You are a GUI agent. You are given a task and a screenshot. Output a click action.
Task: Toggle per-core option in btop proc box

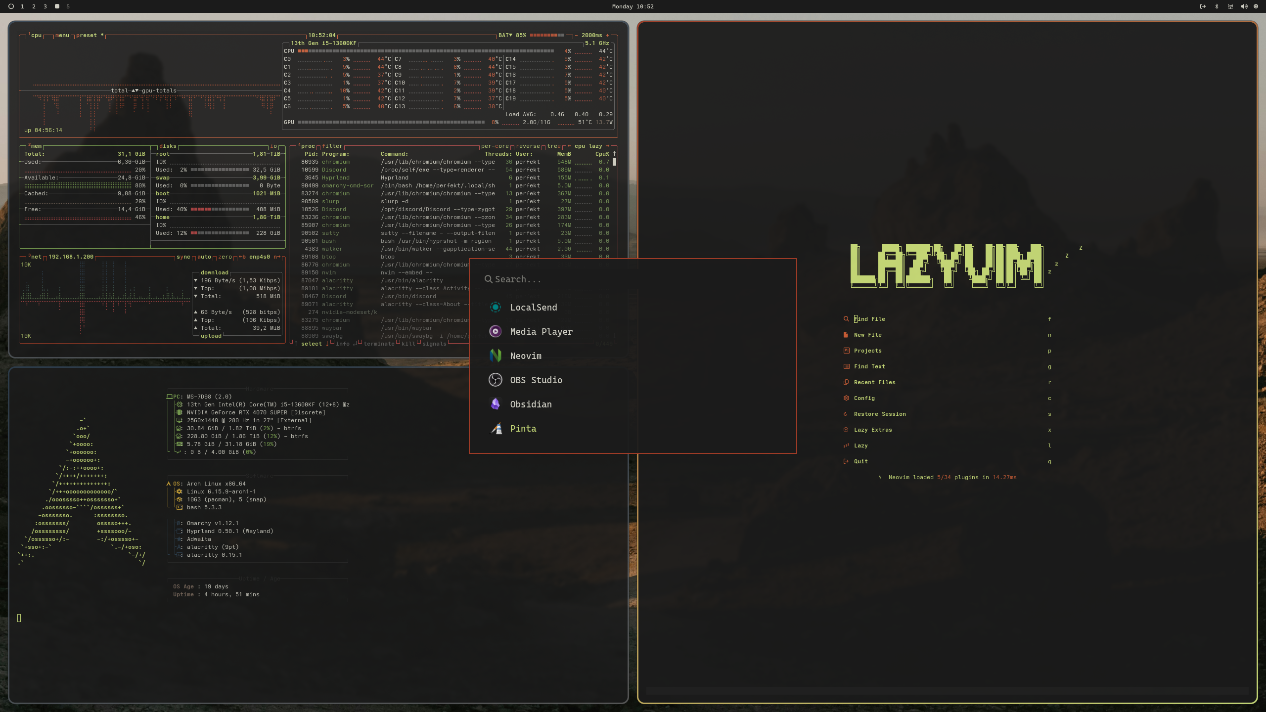coord(495,146)
